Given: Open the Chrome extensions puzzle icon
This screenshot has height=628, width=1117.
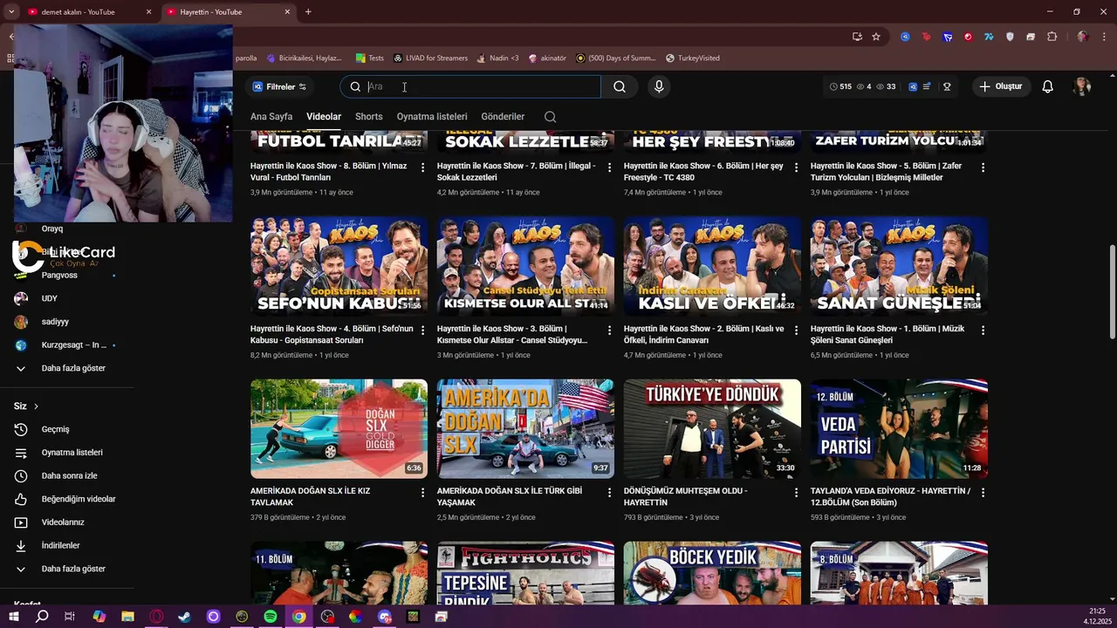Looking at the screenshot, I should [1052, 37].
